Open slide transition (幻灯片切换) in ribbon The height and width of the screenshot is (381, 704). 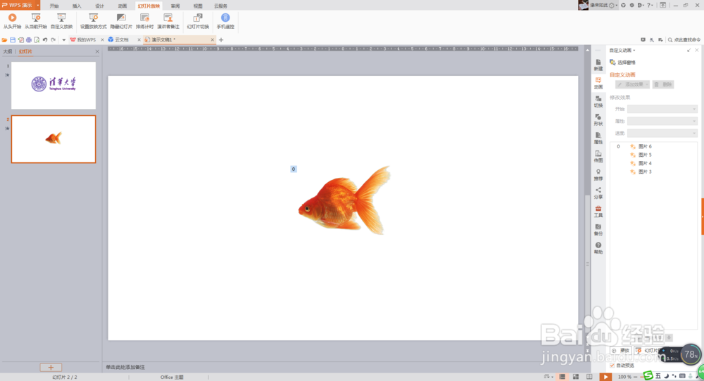tap(198, 21)
